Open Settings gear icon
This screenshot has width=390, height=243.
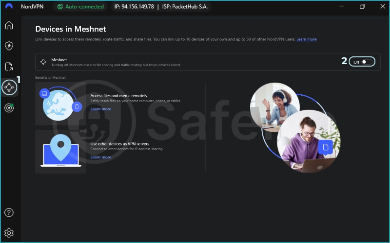(9, 232)
